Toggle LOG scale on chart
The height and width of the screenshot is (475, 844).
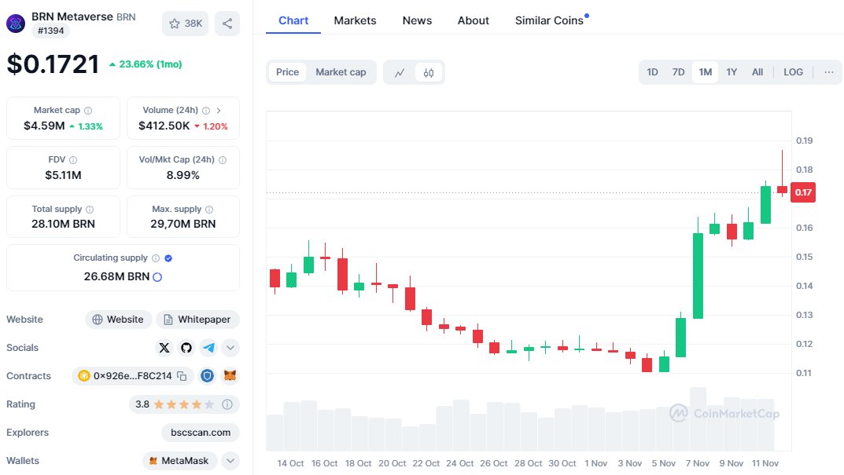[x=793, y=72]
